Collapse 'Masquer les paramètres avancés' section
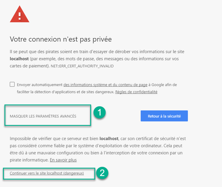The image size is (222, 187). (43, 116)
